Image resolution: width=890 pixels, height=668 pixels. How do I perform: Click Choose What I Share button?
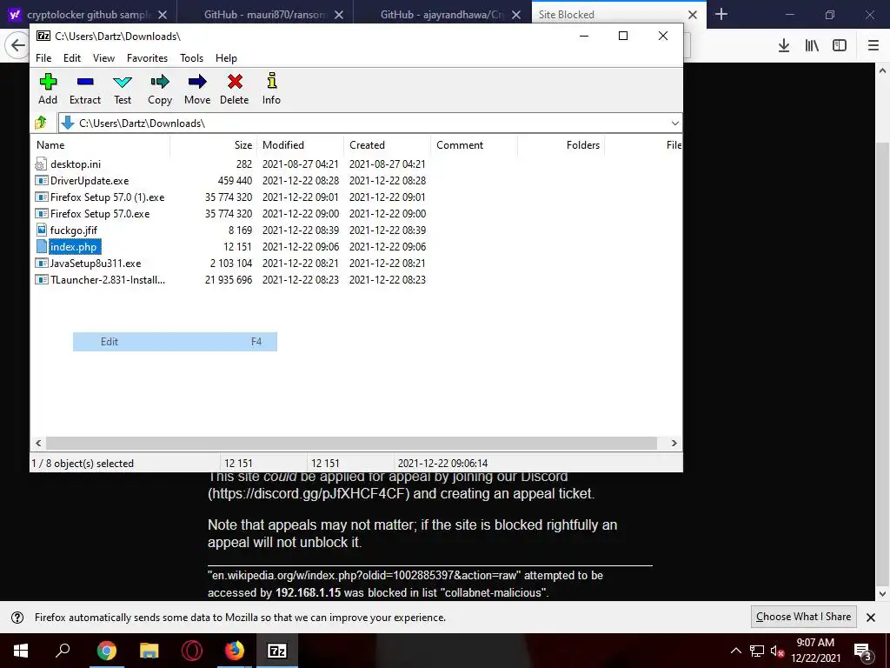[803, 617]
